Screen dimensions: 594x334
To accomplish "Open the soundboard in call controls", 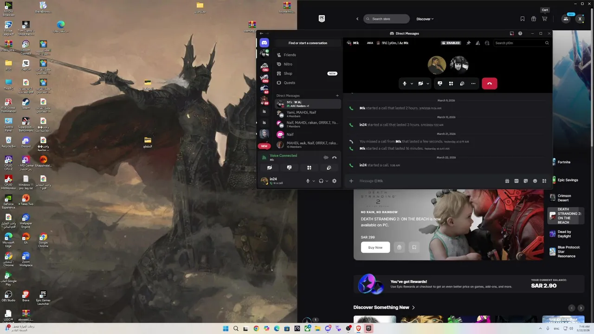I will tap(462, 83).
